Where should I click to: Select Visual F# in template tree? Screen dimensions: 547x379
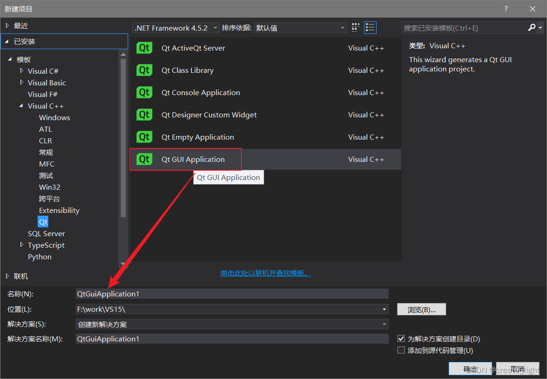(x=43, y=95)
